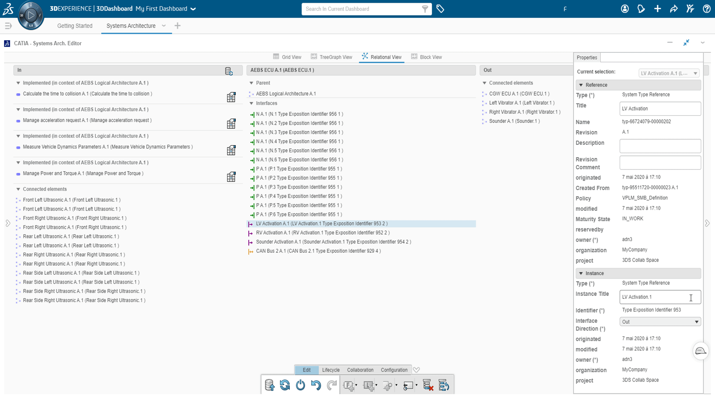
Task: Collapse Connected elements in Out panel
Action: pyautogui.click(x=484, y=83)
